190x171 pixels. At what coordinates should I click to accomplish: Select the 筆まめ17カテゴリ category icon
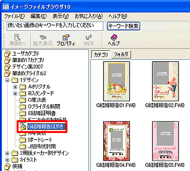pyautogui.click(x=7, y=60)
